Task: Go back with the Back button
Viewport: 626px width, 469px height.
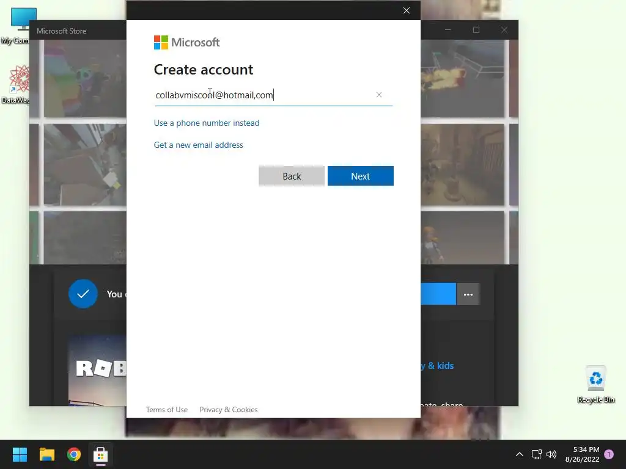Action: pos(292,176)
